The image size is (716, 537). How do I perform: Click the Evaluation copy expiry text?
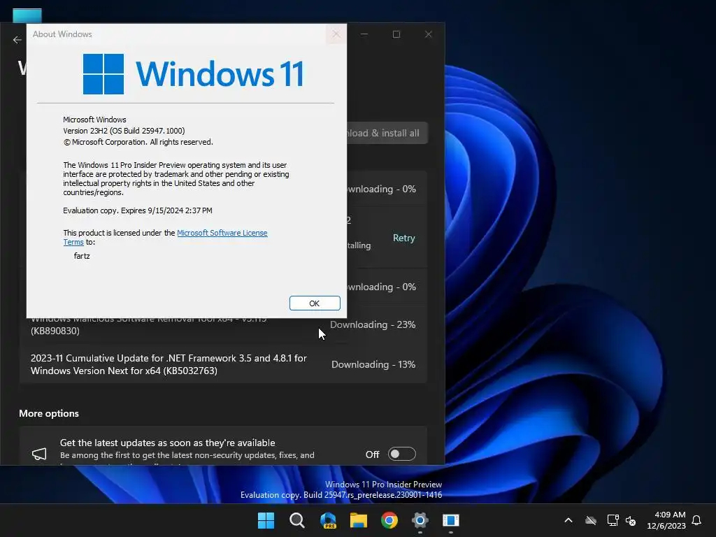point(138,210)
